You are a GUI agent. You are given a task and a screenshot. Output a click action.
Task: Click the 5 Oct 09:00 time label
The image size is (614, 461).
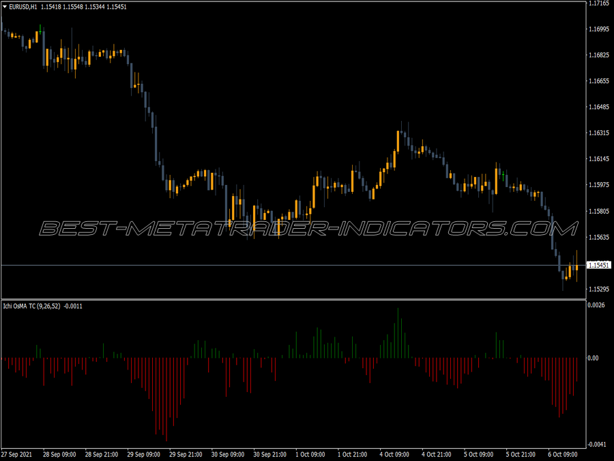pos(478,454)
